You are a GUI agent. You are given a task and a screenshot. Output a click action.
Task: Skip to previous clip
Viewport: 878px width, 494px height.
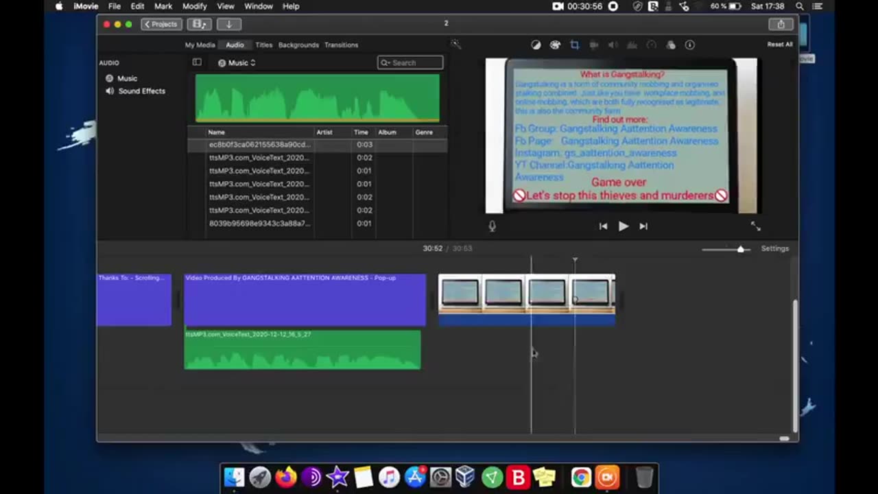click(x=603, y=226)
